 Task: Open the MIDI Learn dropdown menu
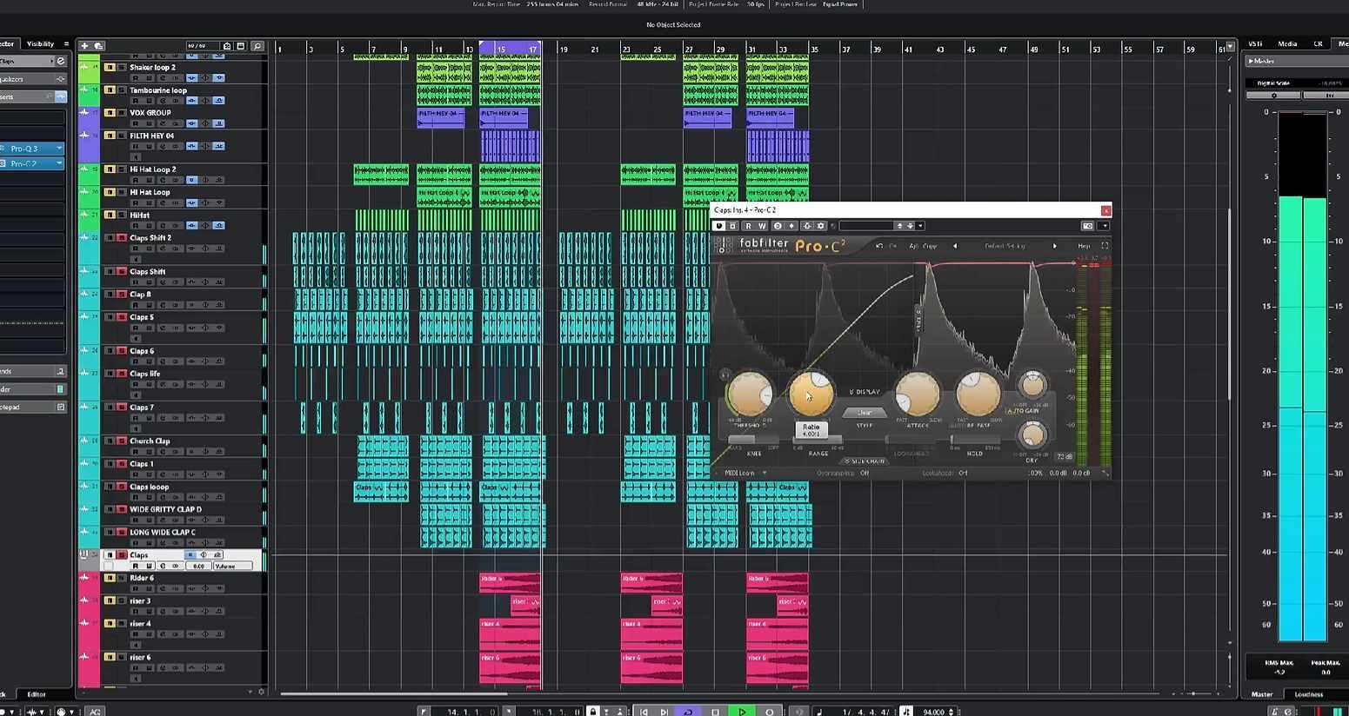pos(765,473)
